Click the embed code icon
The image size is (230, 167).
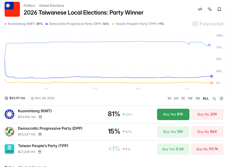tap(200, 9)
